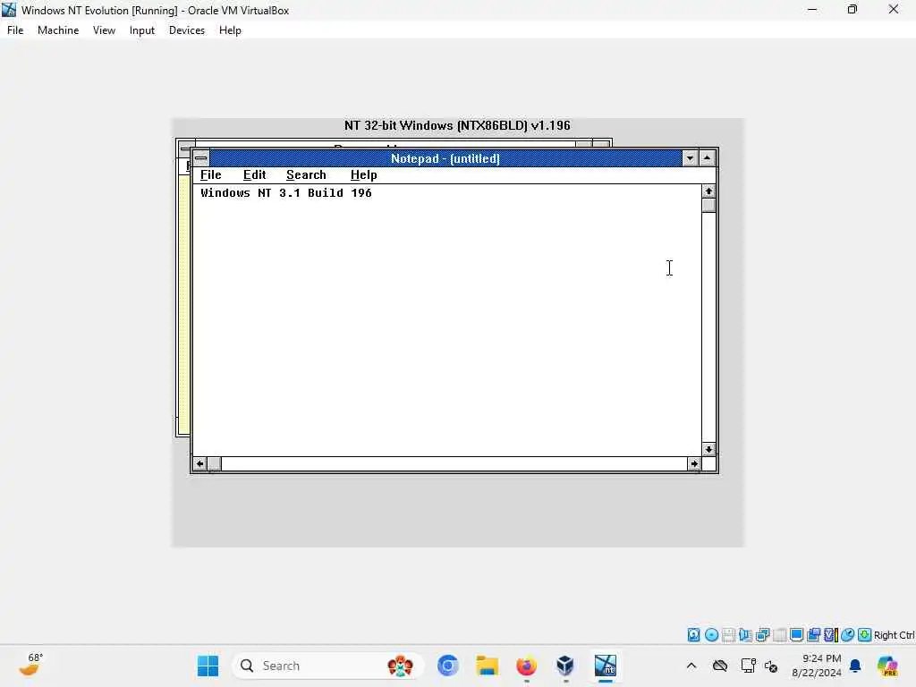The width and height of the screenshot is (916, 687).
Task: Open the weather widget showing 68°
Action: pos(30,666)
